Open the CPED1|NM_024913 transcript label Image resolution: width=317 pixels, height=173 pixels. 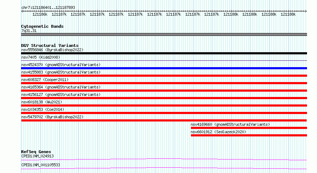click(37, 156)
